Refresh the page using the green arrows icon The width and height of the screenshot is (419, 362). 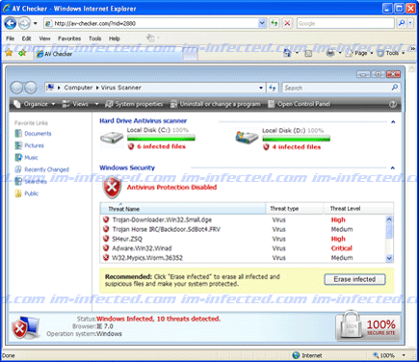point(274,23)
